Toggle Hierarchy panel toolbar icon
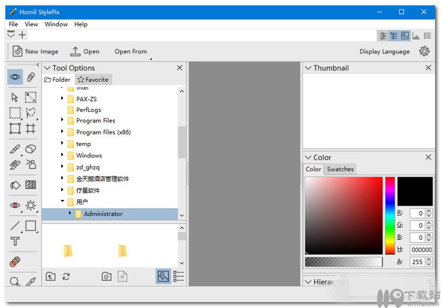Viewport: 441px width, 308px height. [x=394, y=36]
